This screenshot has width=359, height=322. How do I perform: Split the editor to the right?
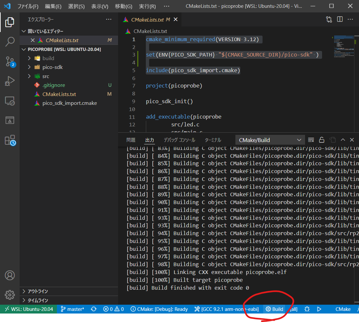[340, 20]
